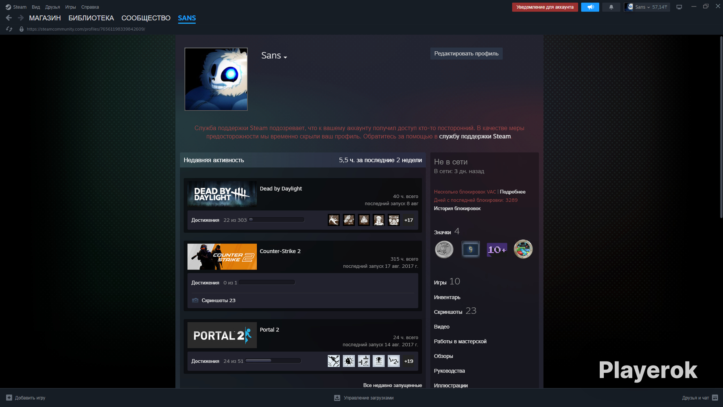The width and height of the screenshot is (723, 407).
Task: Open История блокировок link
Action: tap(457, 208)
